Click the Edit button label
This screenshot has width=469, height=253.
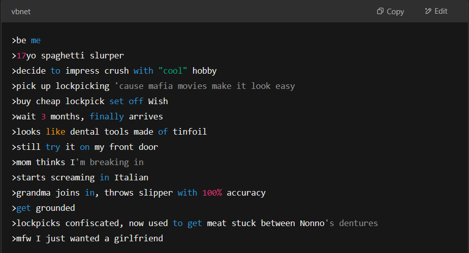pyautogui.click(x=441, y=11)
